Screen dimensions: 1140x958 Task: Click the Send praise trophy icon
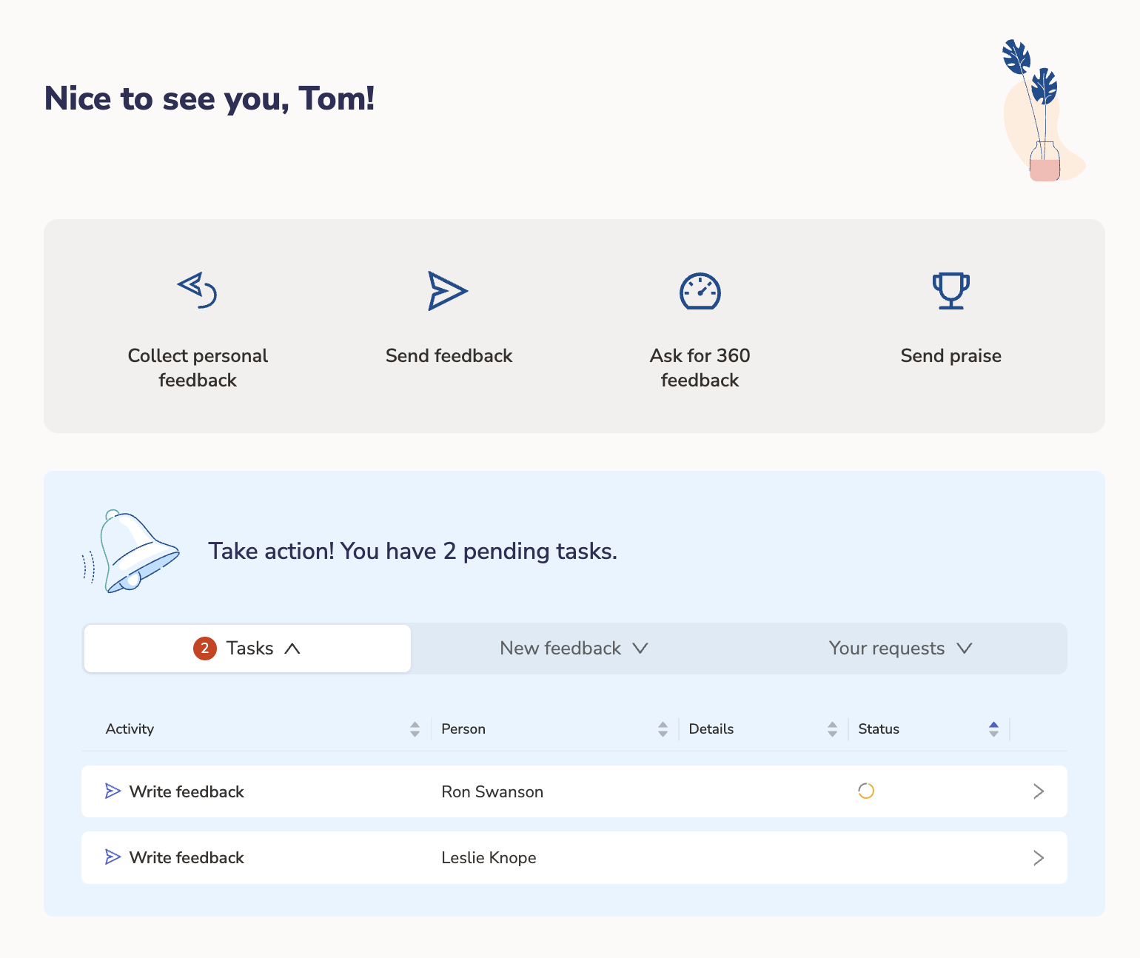pyautogui.click(x=950, y=290)
